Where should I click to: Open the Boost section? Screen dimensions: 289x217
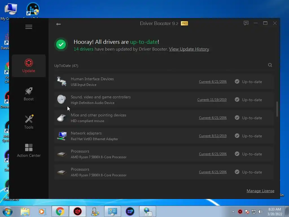[29, 94]
